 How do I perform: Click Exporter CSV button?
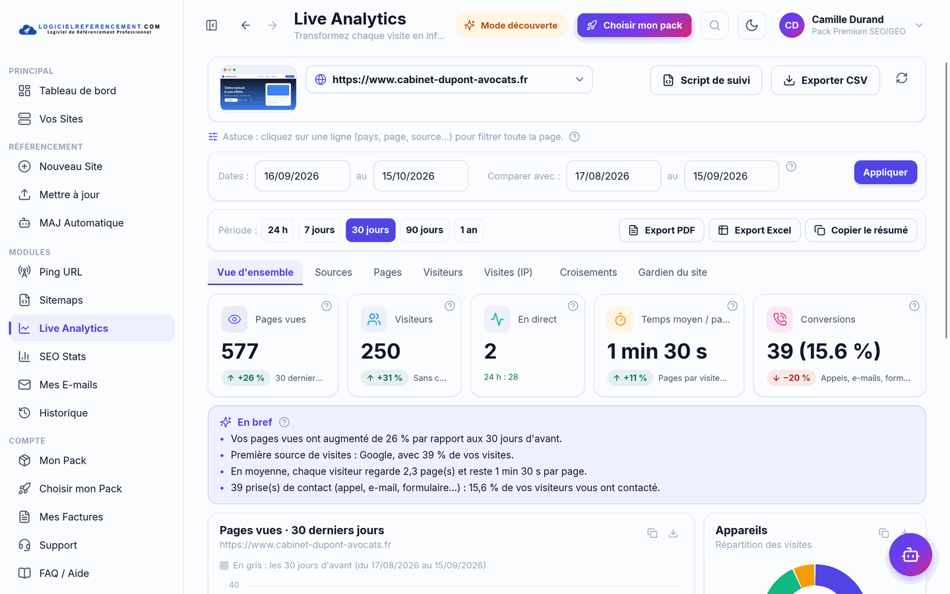point(825,80)
